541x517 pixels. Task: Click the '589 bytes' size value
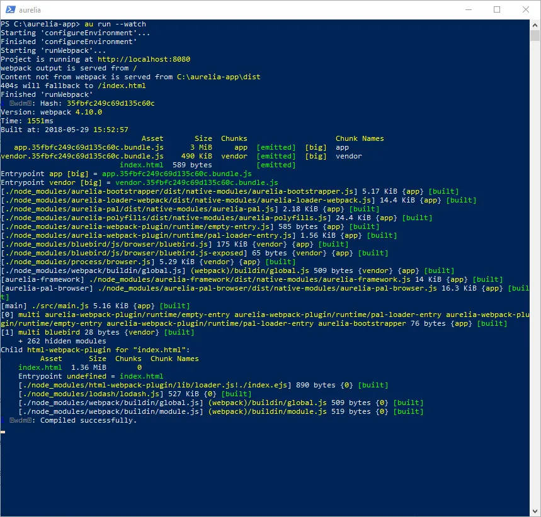click(x=192, y=165)
